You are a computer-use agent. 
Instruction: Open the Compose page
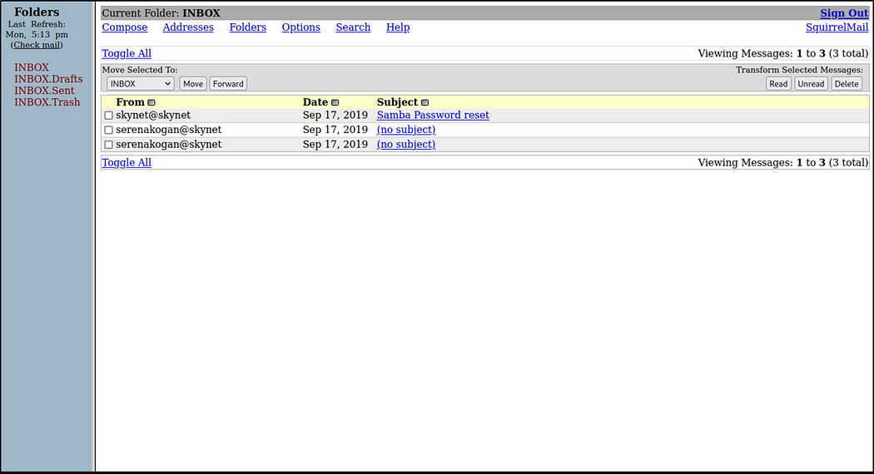click(124, 27)
